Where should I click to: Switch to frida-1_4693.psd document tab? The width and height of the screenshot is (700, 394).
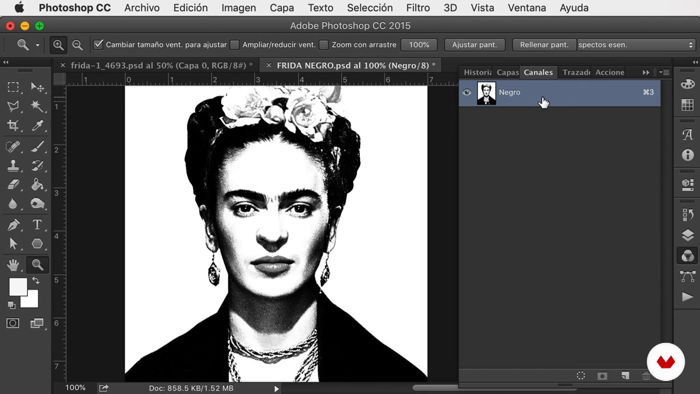tap(162, 65)
